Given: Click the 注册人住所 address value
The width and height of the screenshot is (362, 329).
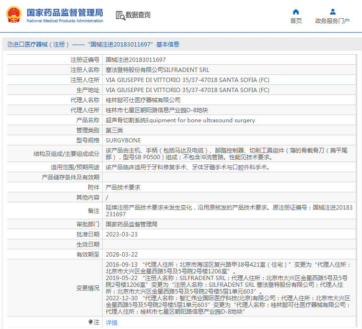Looking at the screenshot, I should click(187, 80).
